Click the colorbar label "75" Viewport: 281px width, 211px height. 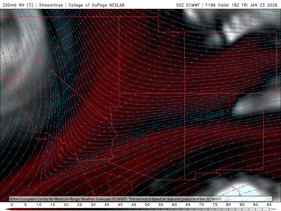coord(215,205)
